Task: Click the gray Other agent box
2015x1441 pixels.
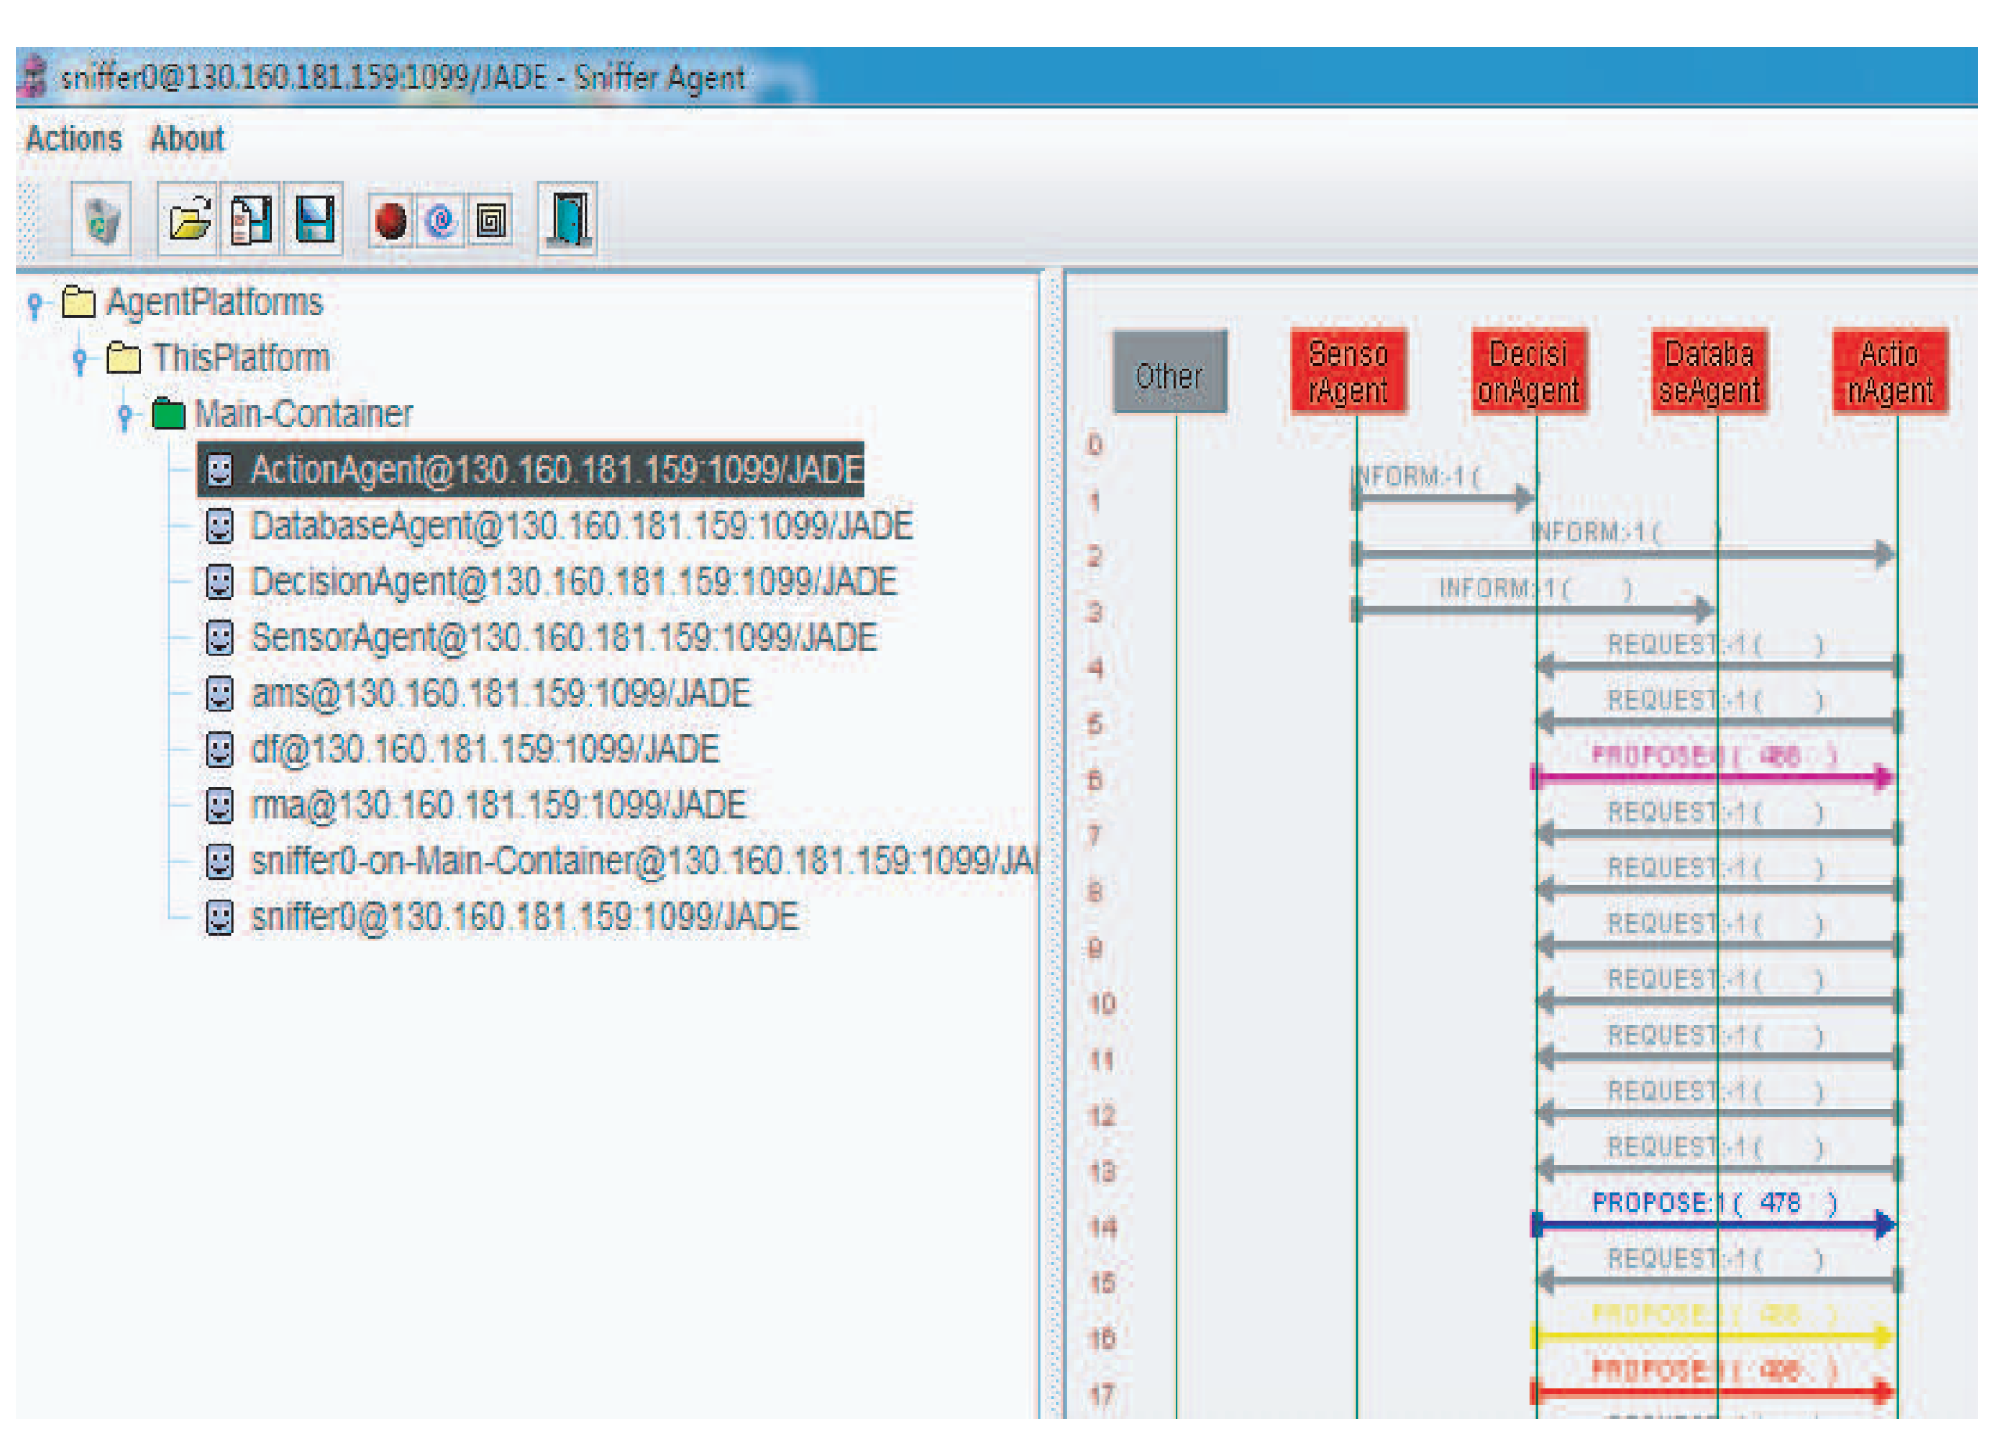Action: coord(1169,372)
